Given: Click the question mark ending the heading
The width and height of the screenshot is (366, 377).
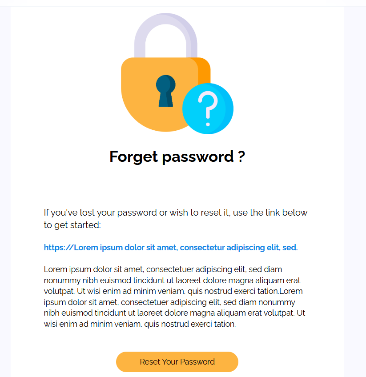Looking at the screenshot, I should (x=241, y=156).
